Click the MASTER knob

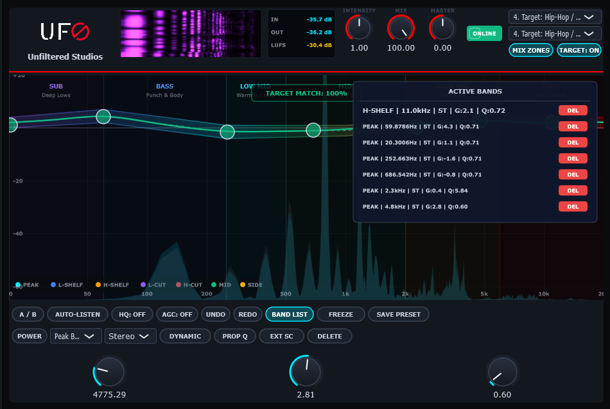(442, 28)
